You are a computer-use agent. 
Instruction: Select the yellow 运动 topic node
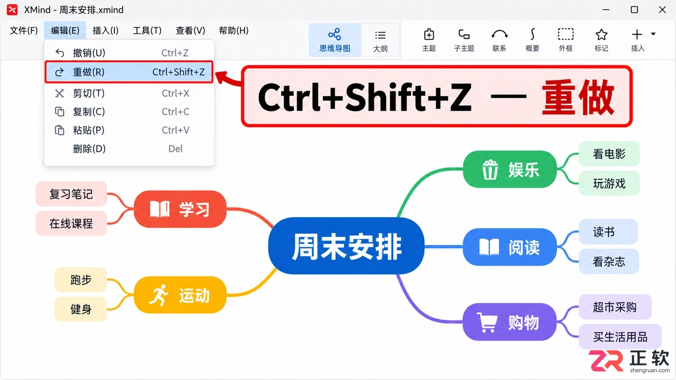pyautogui.click(x=180, y=296)
